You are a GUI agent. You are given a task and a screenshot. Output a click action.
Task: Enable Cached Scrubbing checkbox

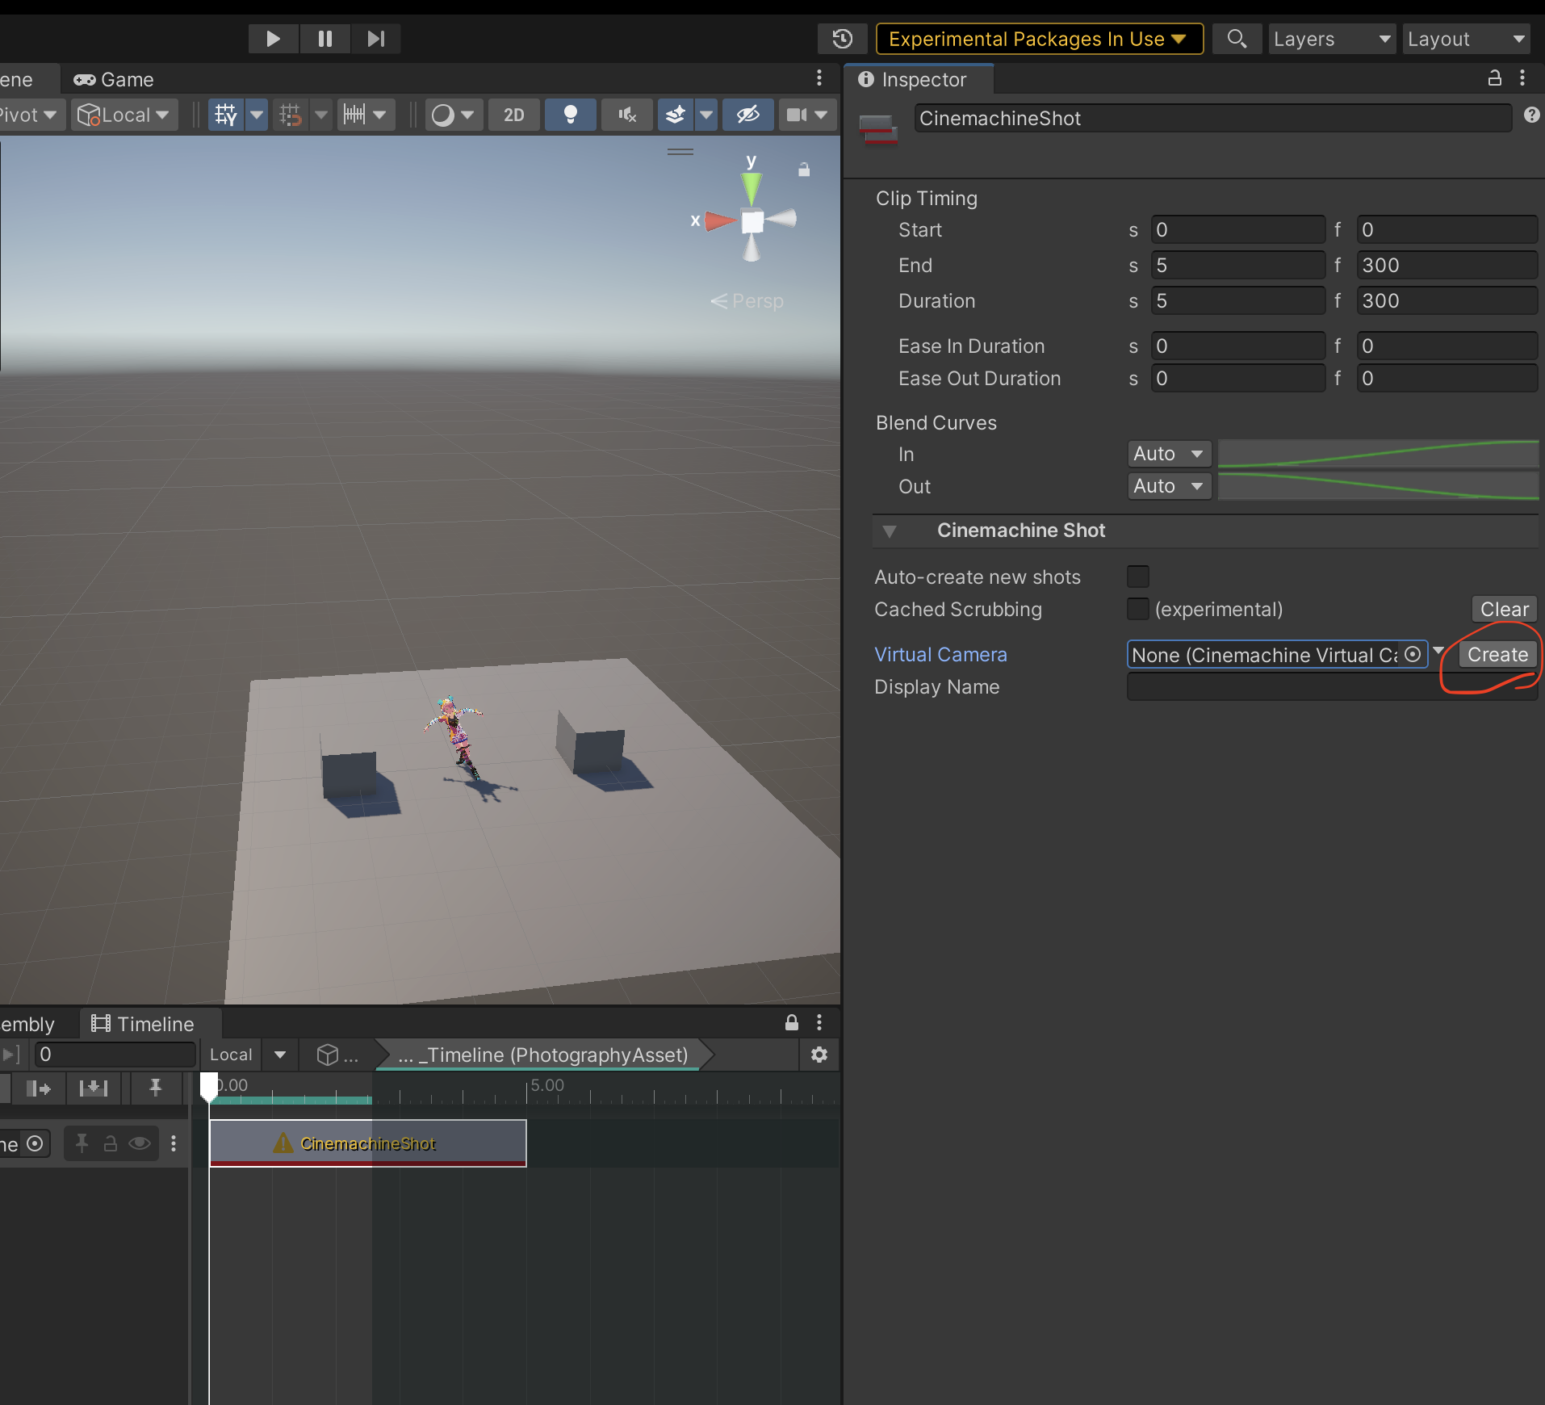pos(1138,609)
